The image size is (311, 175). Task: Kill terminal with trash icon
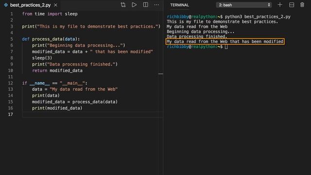(x=302, y=5)
